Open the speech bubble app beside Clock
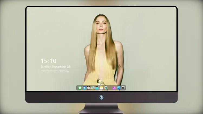Screen dimensions: 203x114 (x=93, y=88)
